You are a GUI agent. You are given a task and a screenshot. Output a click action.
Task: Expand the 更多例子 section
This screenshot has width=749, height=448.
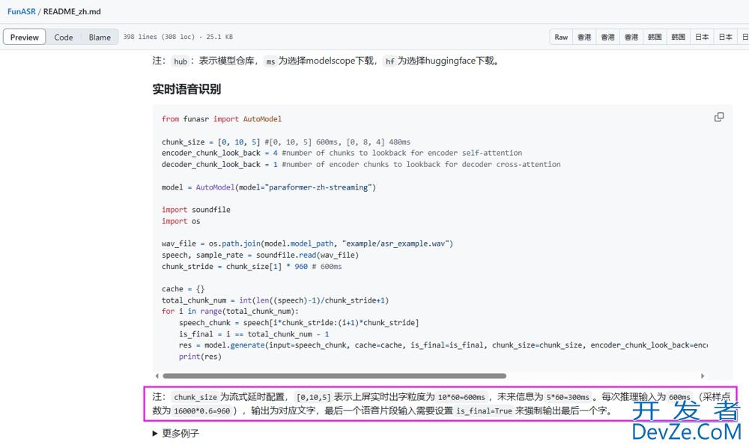pos(176,433)
